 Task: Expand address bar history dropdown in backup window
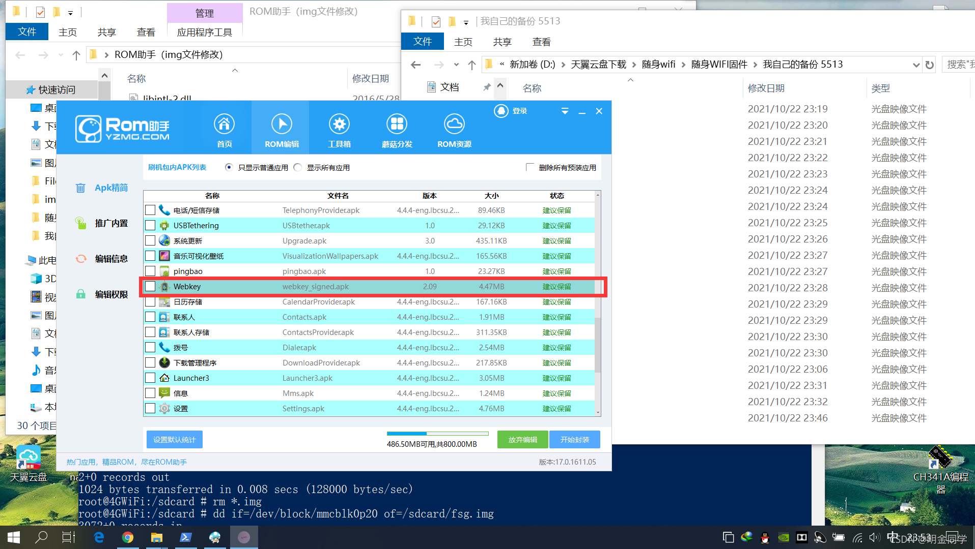click(916, 65)
